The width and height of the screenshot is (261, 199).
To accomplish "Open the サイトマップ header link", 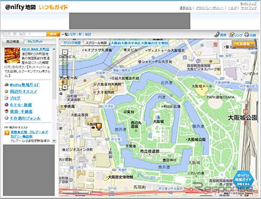I will click(x=249, y=8).
